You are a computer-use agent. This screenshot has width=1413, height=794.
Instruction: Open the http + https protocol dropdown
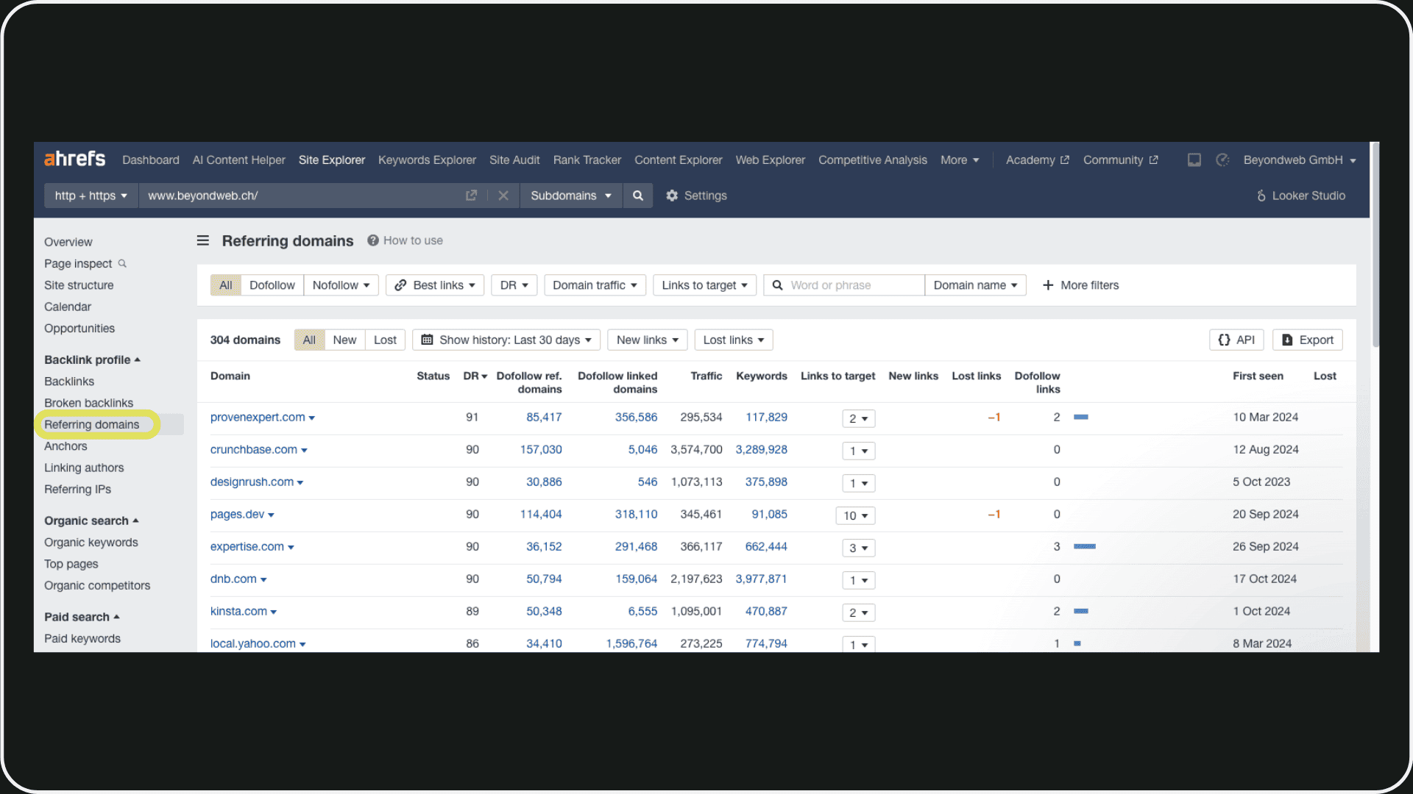tap(91, 196)
